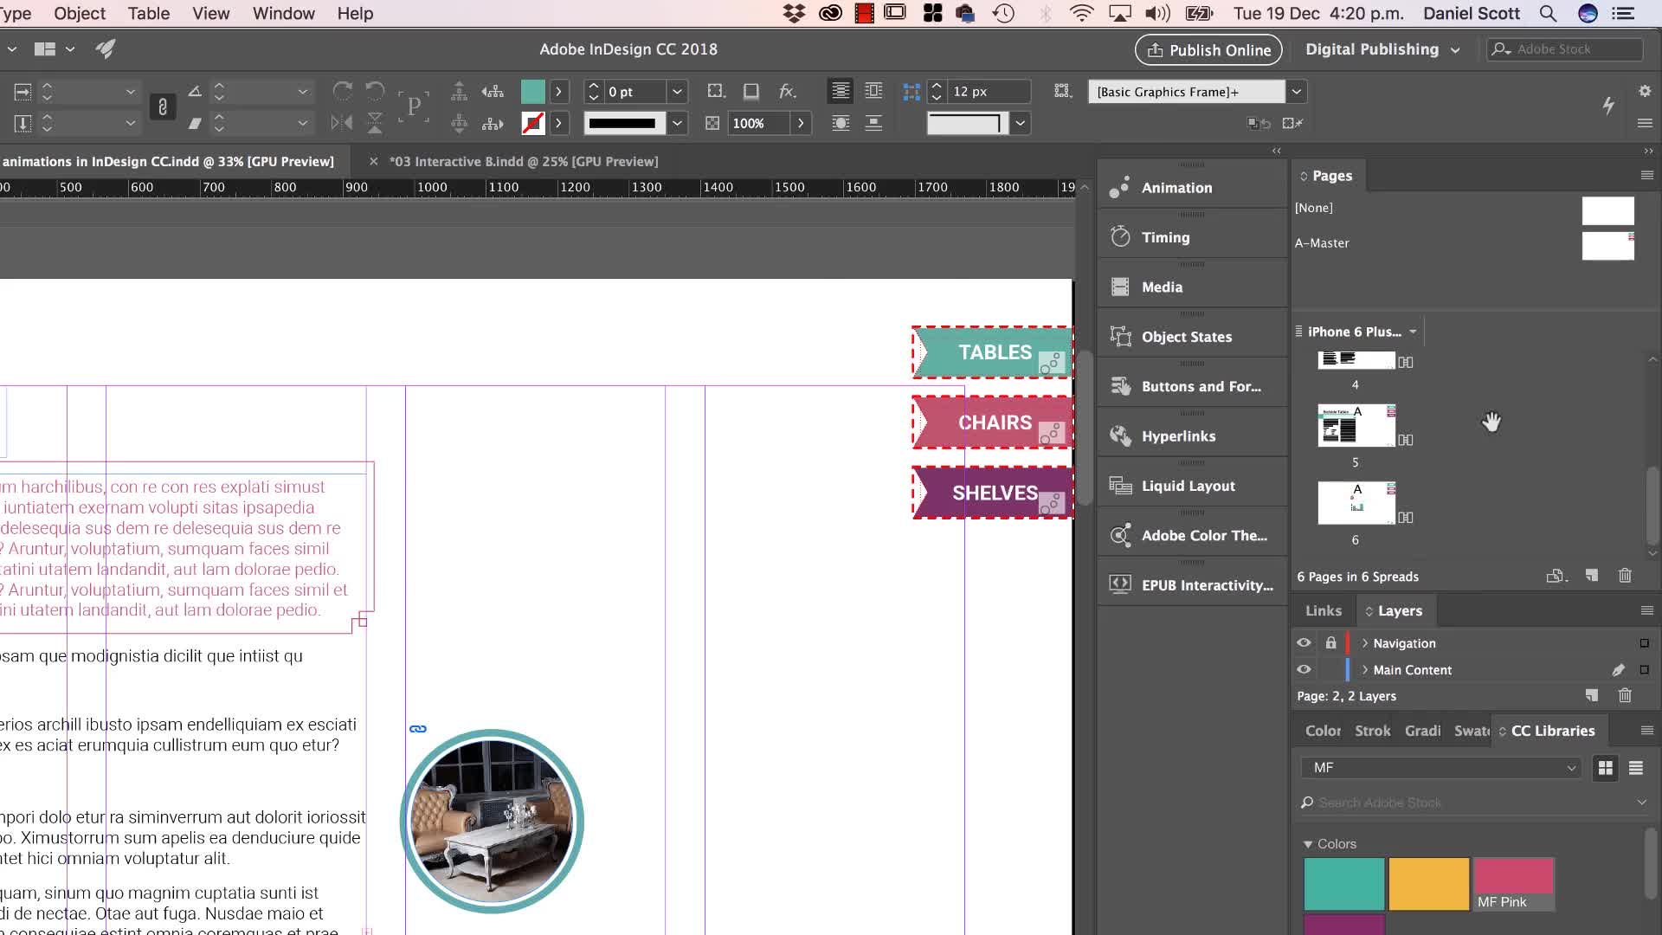The width and height of the screenshot is (1662, 935).
Task: Open the Animation panel
Action: [x=1192, y=188]
